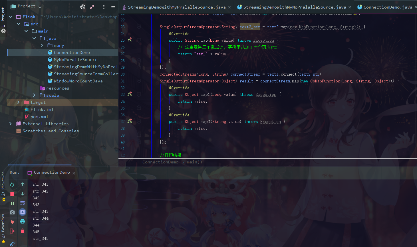Click the link icon below Run toolbar
The image size is (417, 247).
[12, 244]
